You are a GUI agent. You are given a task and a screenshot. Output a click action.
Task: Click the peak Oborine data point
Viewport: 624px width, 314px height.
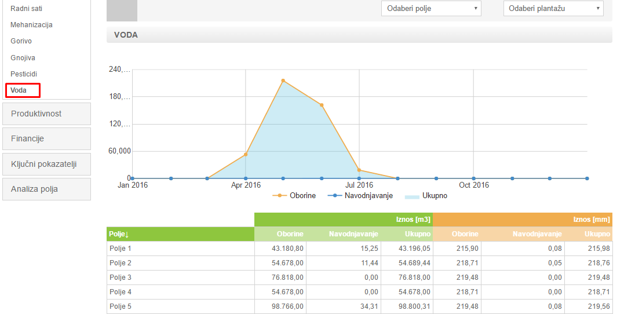coord(283,81)
